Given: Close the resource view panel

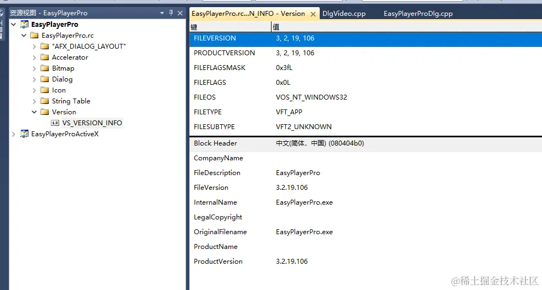Looking at the screenshot, I should [180, 13].
